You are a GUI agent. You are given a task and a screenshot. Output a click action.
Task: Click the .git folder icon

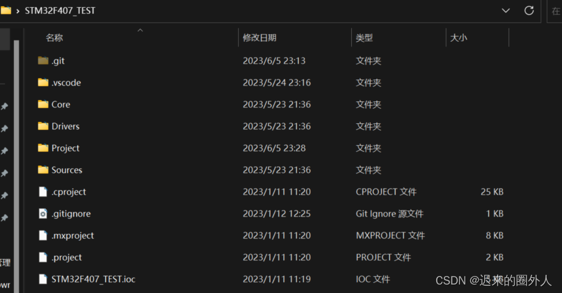click(x=43, y=61)
